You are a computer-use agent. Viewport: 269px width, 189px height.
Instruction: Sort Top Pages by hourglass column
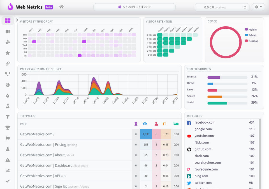pyautogui.click(x=136, y=124)
